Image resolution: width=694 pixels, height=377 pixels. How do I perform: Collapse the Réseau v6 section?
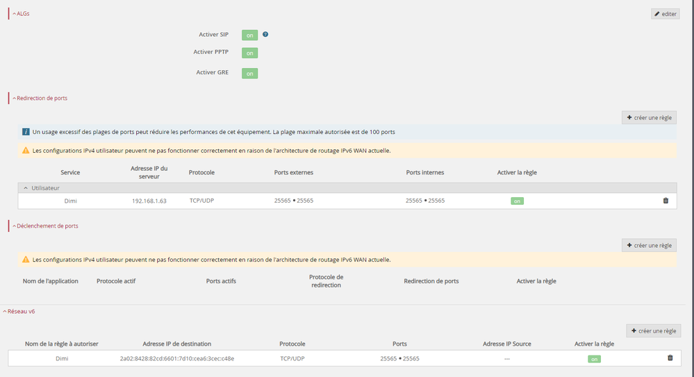click(x=19, y=312)
